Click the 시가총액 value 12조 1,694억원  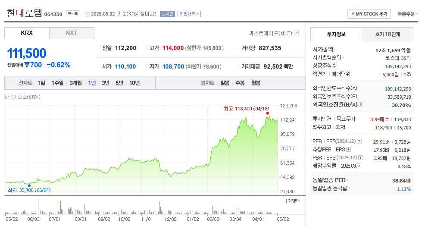(393, 50)
